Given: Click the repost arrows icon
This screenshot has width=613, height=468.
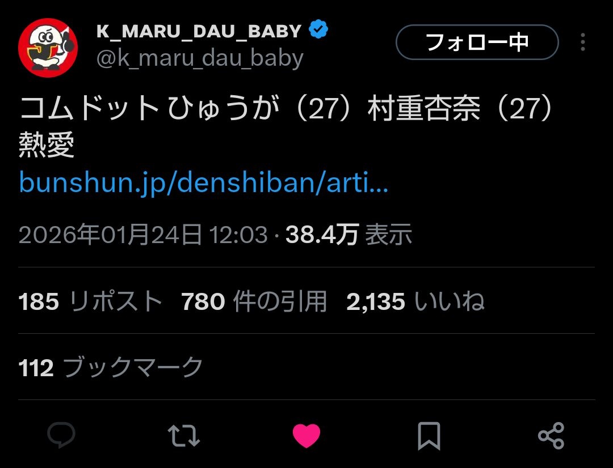Looking at the screenshot, I should click(184, 435).
